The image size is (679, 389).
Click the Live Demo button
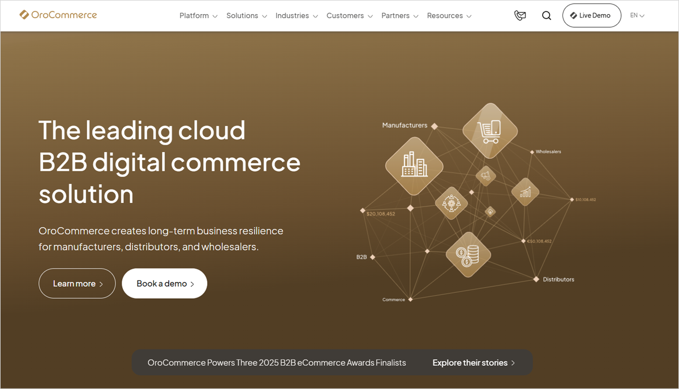coord(591,16)
